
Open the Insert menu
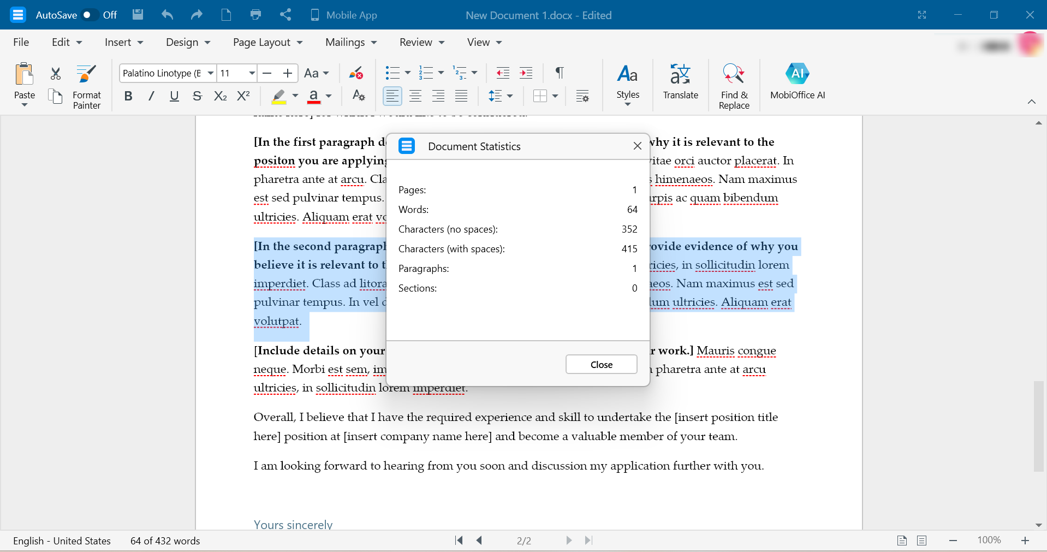[x=124, y=42]
